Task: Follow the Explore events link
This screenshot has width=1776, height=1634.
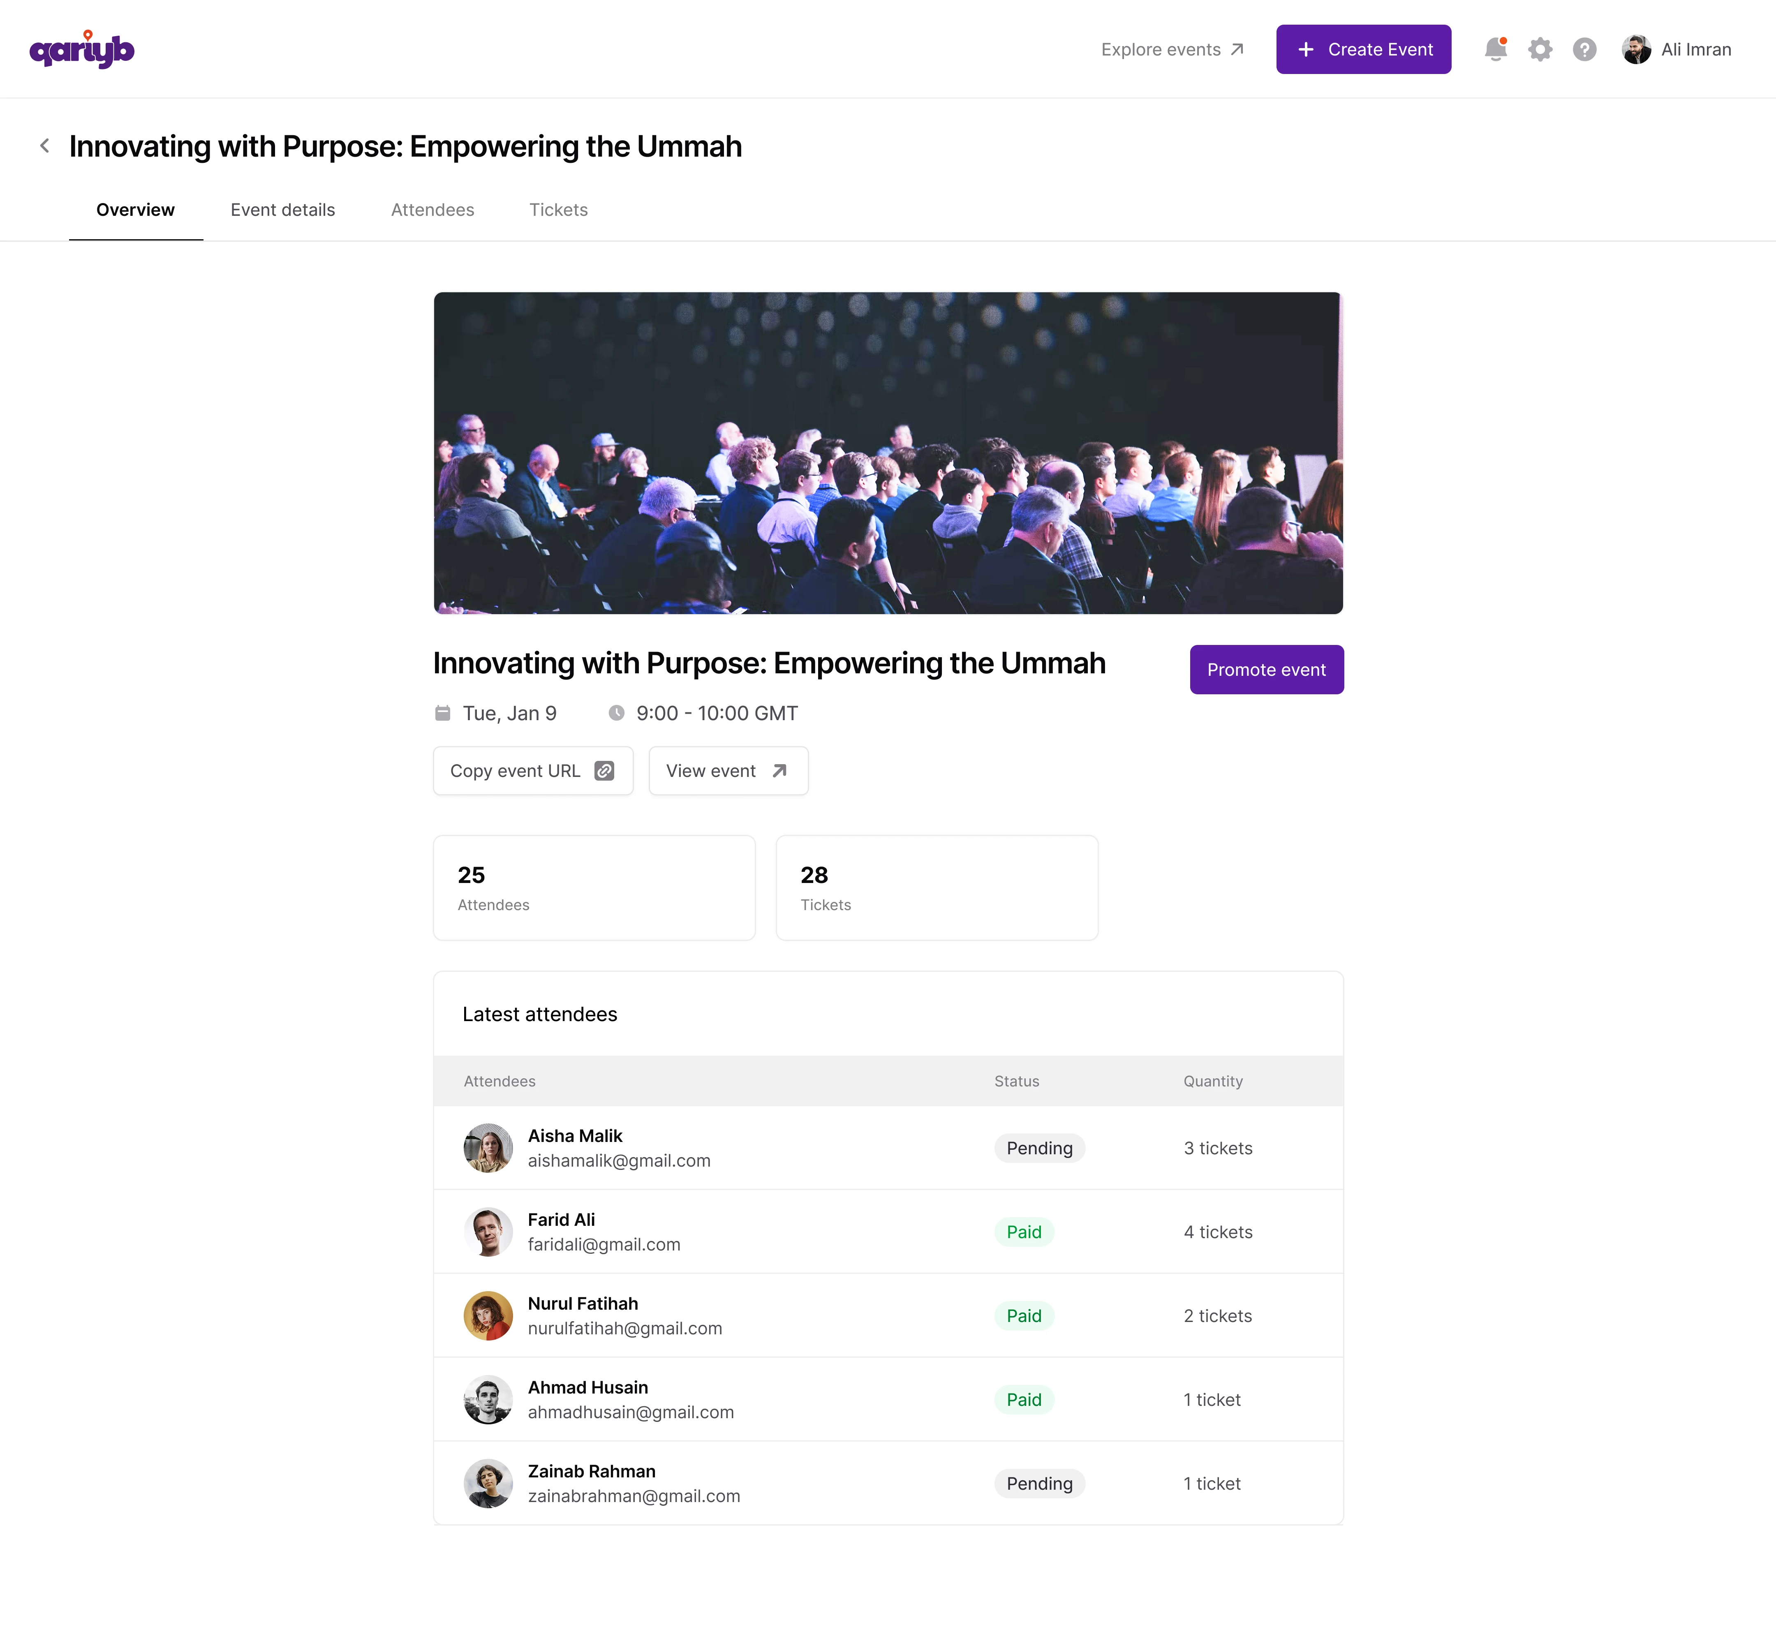Action: click(x=1172, y=49)
